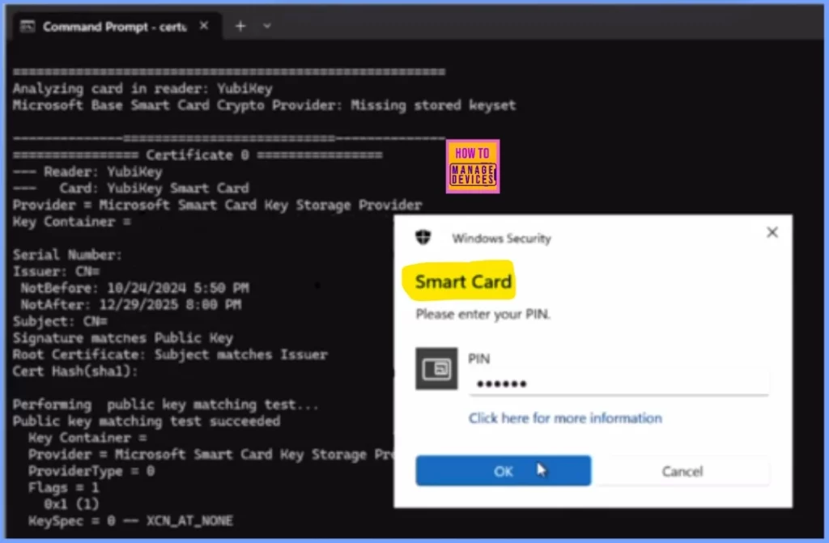Cancel the Smart Card PIN prompt
829x543 pixels.
click(x=682, y=470)
